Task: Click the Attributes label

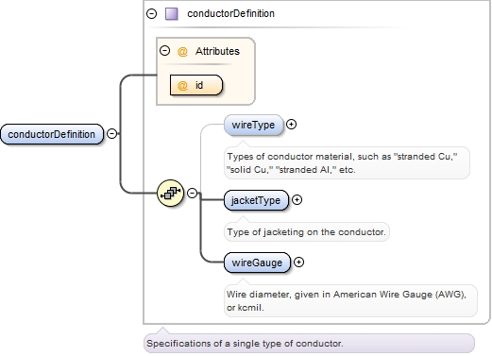Action: [x=217, y=51]
